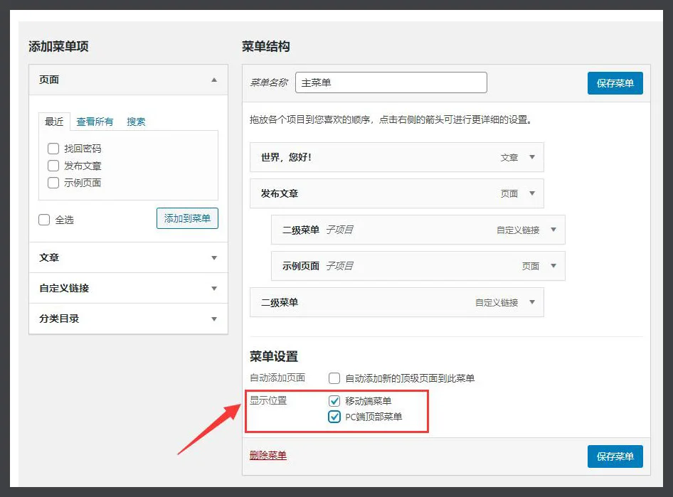Disable the 移动端菜单 display location
Viewport: 673px width, 497px height.
click(334, 400)
